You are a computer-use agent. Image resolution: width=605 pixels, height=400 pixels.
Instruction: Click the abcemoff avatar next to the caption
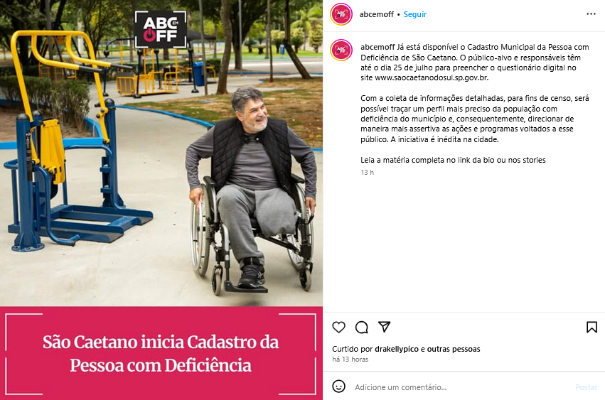(x=341, y=50)
